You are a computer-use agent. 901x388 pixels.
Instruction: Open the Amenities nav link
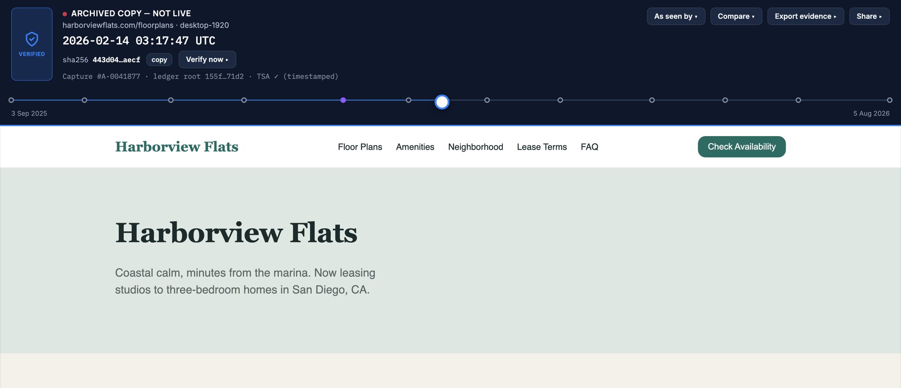coord(415,147)
